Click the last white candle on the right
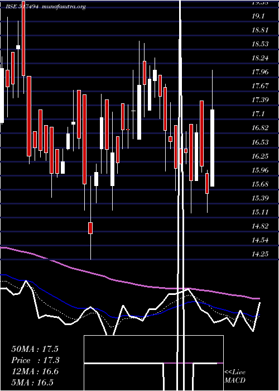The width and height of the screenshot is (279, 391). 212,148
